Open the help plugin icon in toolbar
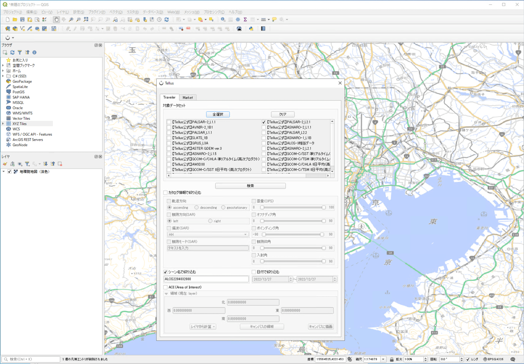This screenshot has height=364, width=524. point(263,29)
